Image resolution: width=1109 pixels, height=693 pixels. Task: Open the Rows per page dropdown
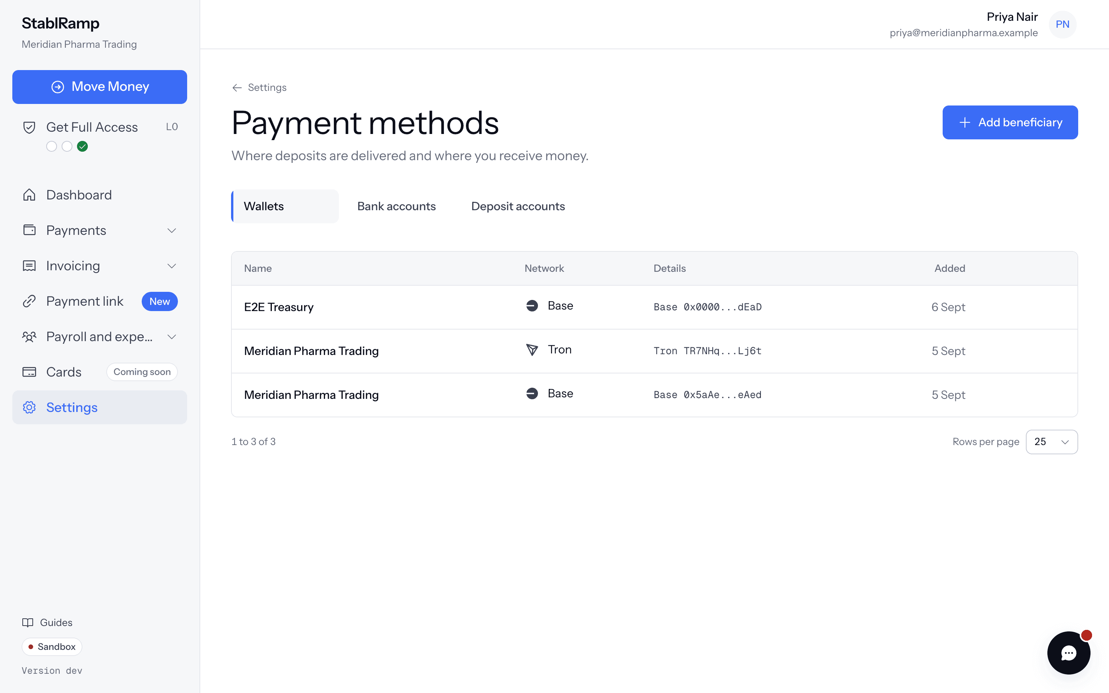pos(1051,442)
